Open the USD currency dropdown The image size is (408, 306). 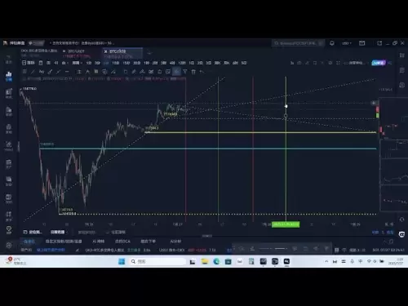click(x=347, y=43)
